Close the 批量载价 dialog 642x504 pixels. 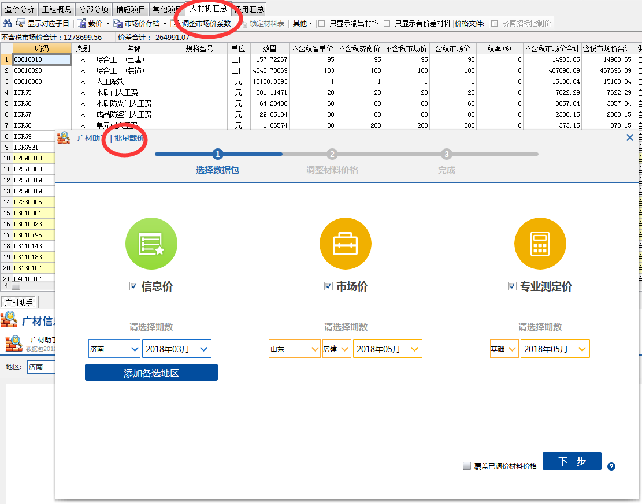point(630,137)
